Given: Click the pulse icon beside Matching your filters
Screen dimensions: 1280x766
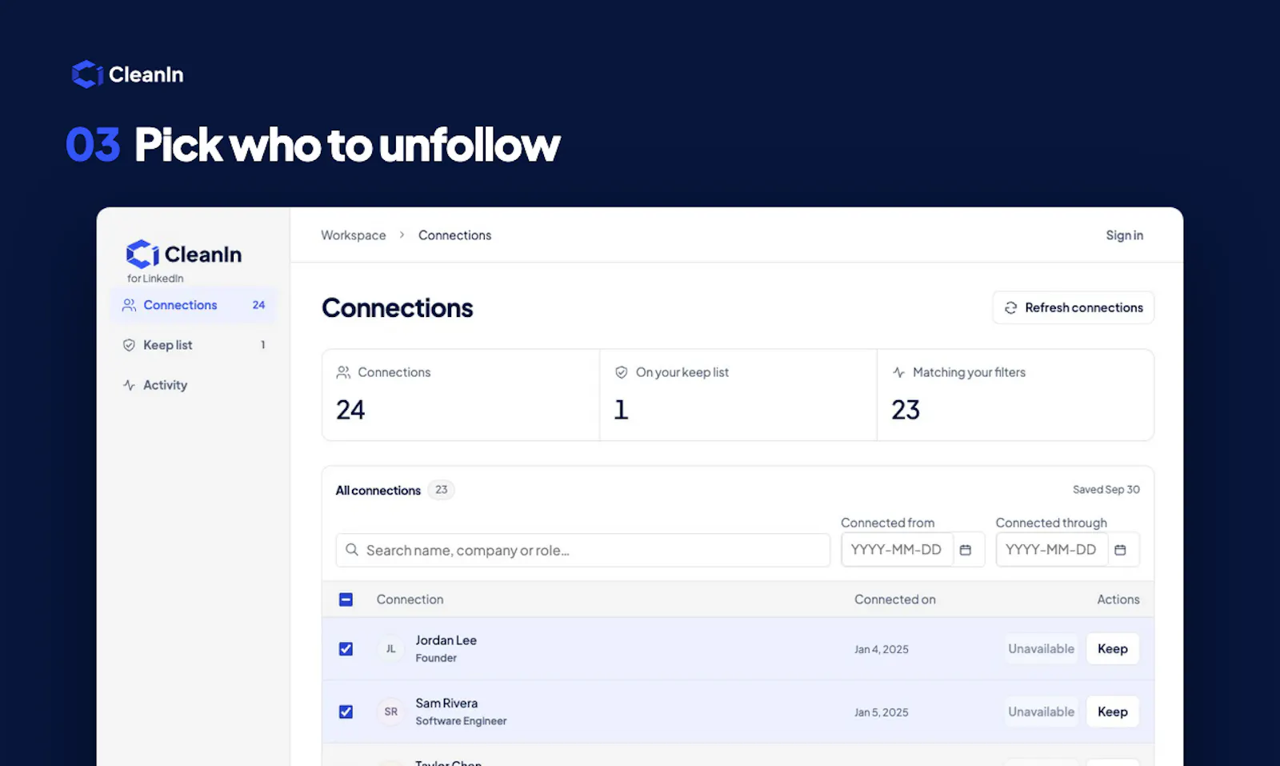Looking at the screenshot, I should point(898,372).
